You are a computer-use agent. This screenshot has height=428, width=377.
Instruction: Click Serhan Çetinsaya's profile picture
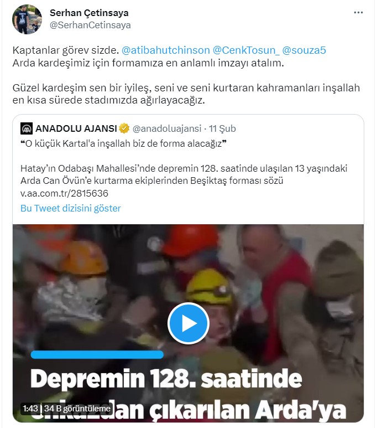tap(27, 19)
